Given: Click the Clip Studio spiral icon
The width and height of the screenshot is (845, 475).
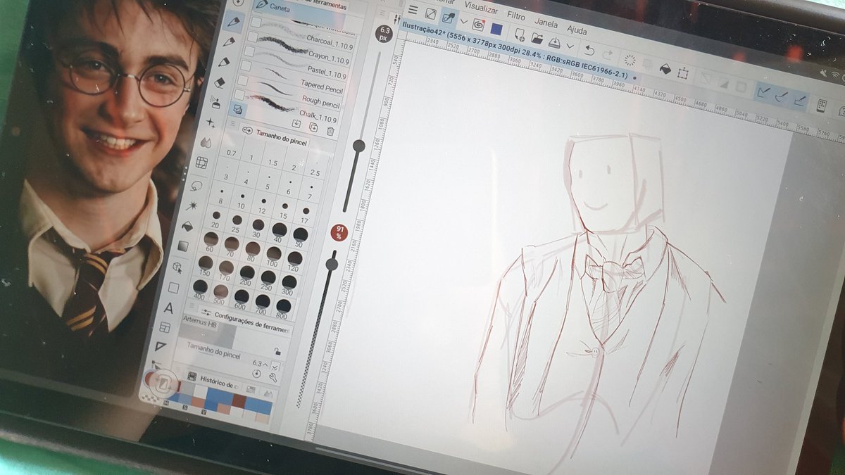Looking at the screenshot, I should click(479, 25).
